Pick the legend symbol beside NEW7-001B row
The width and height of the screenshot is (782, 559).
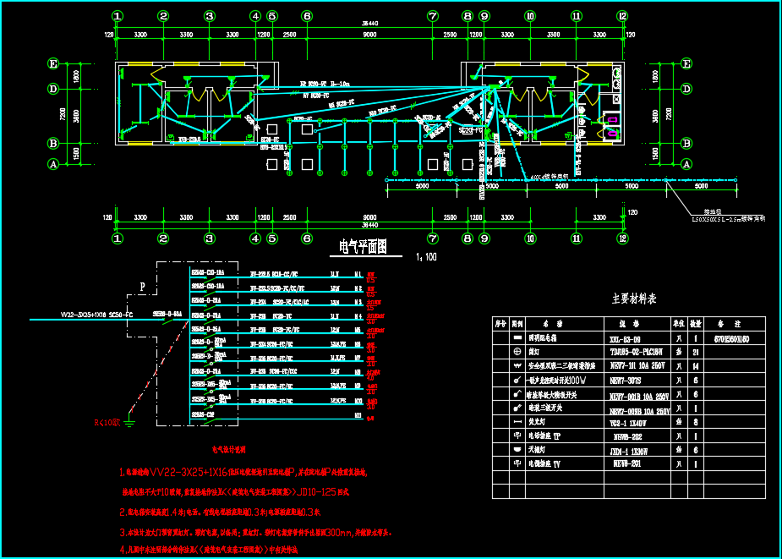517,394
